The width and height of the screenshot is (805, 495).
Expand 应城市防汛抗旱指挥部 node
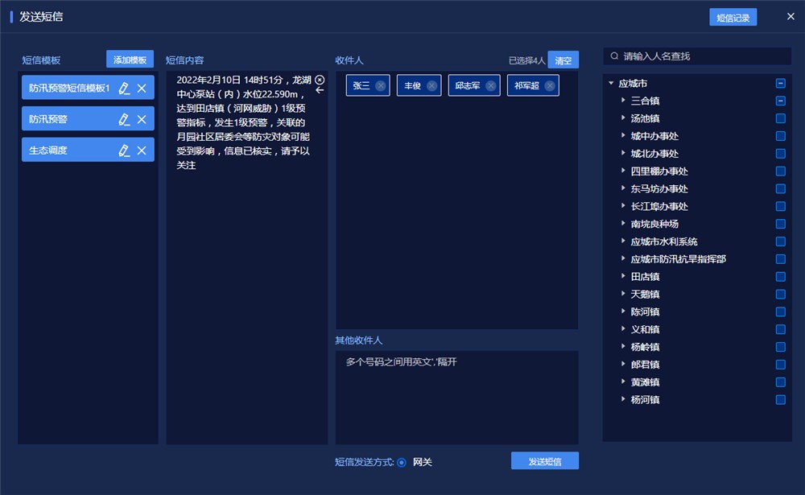click(x=623, y=259)
